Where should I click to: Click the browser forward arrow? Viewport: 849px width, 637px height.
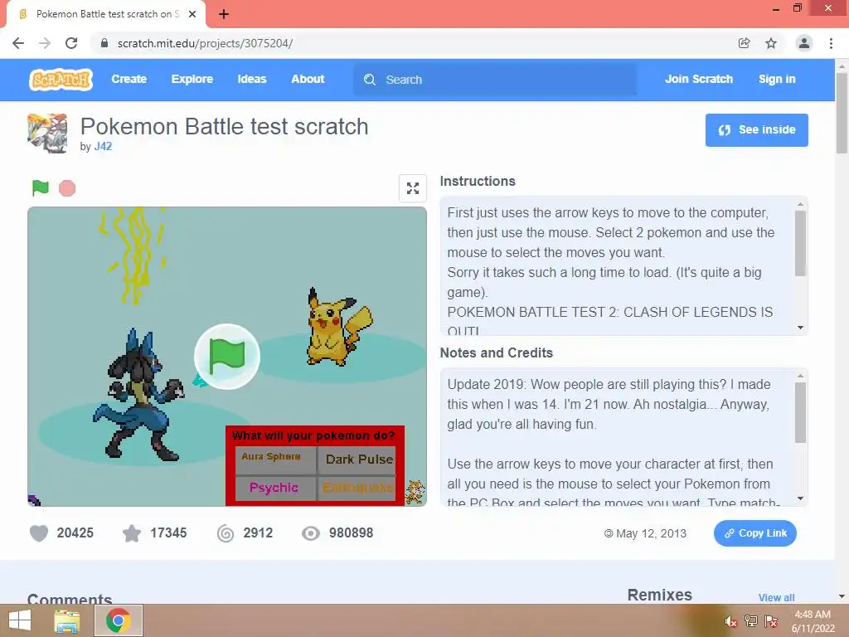pos(45,43)
